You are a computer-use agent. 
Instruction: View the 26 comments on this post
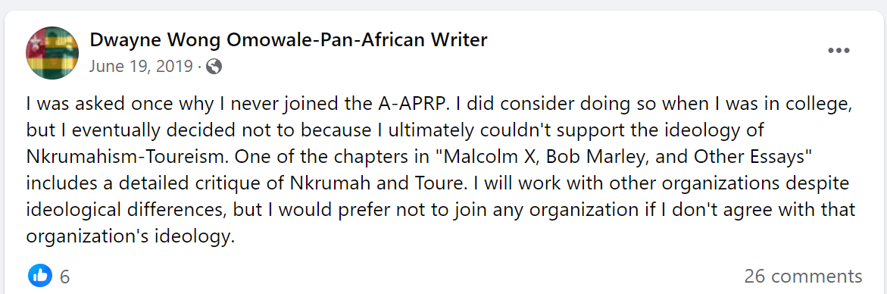803,277
